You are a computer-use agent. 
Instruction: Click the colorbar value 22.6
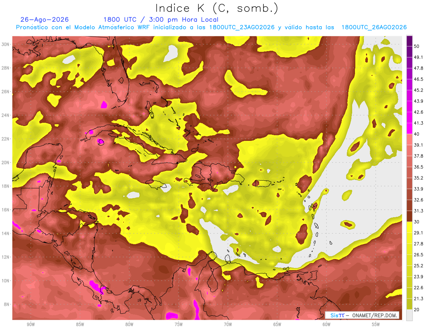(x=419, y=287)
